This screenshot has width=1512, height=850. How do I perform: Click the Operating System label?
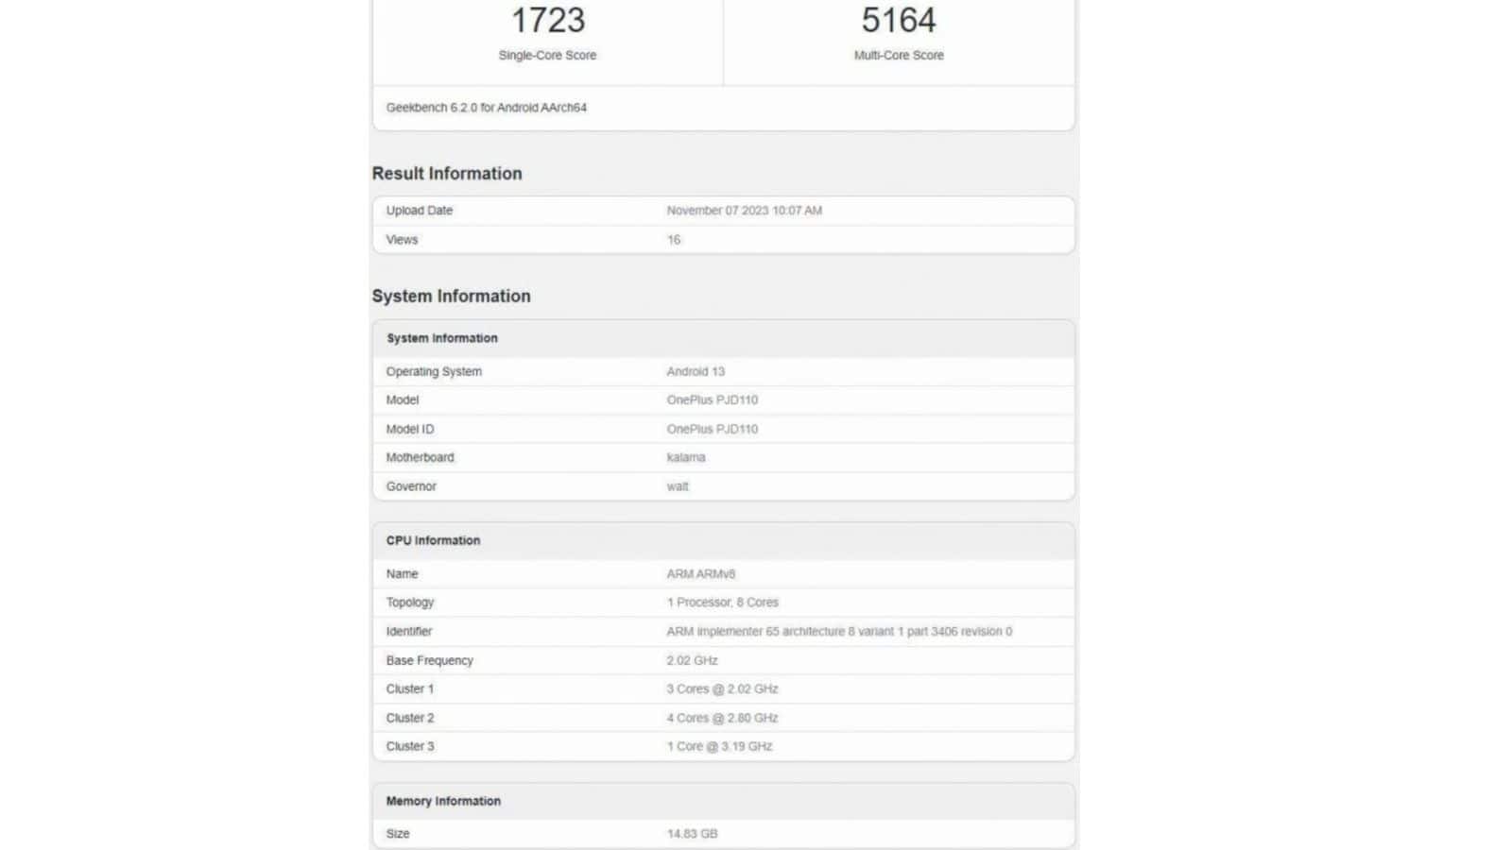click(434, 371)
